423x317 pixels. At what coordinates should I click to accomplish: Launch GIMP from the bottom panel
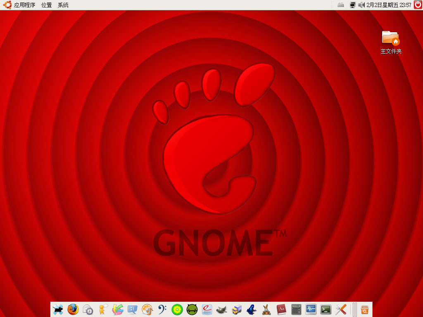coord(222,310)
